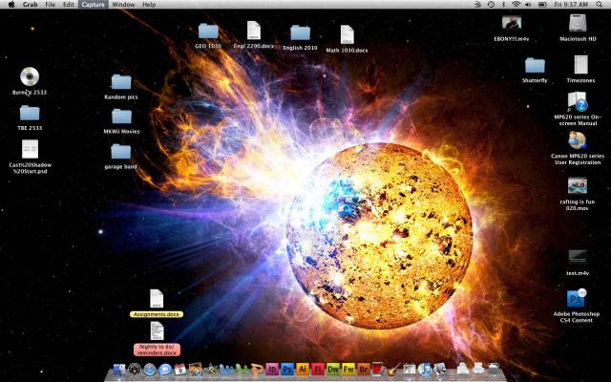This screenshot has width=611, height=382.
Task: Open the Window menu
Action: click(x=122, y=5)
